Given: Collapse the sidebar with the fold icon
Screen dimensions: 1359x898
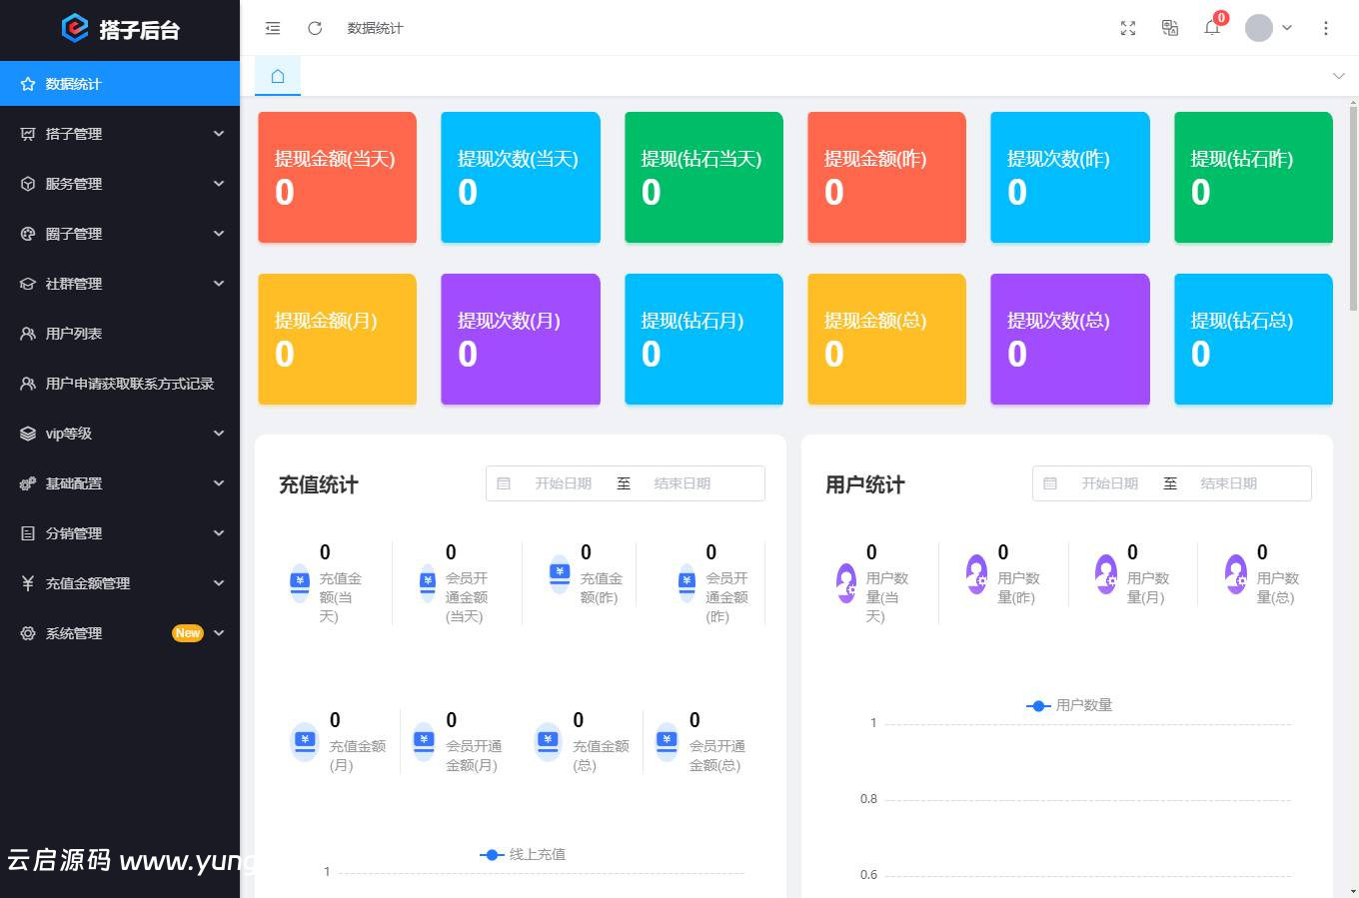Looking at the screenshot, I should (x=273, y=28).
